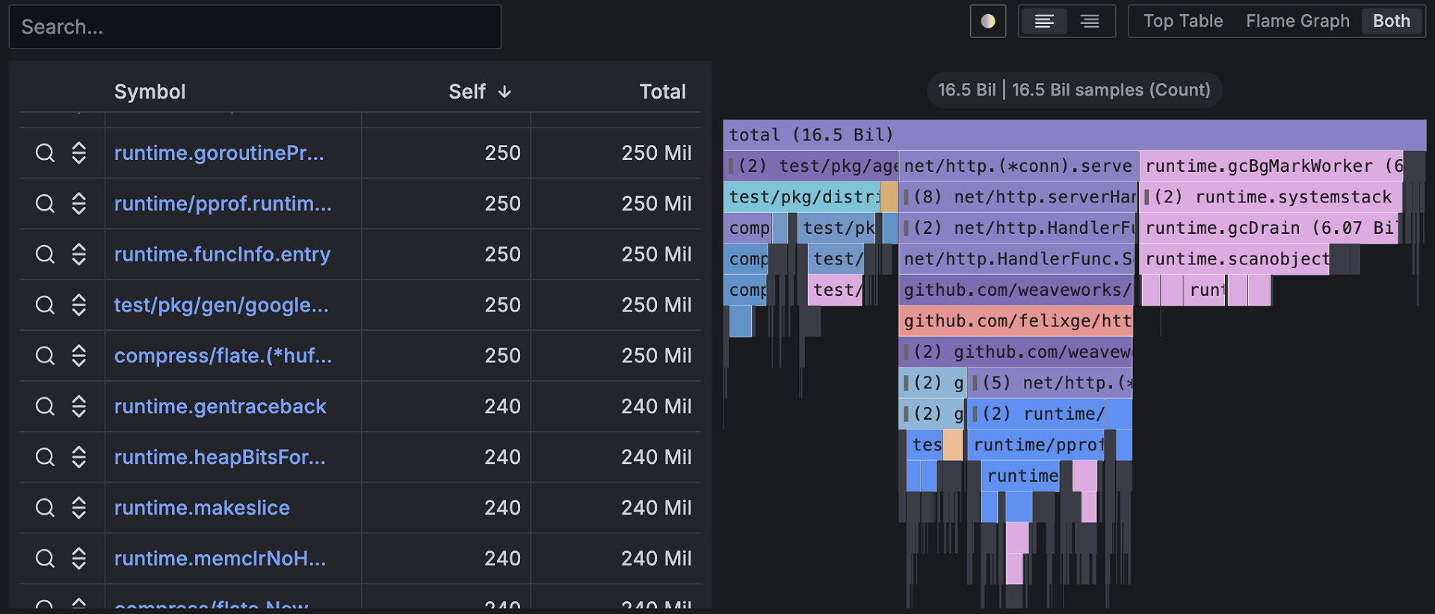Open the runtime.makeslice symbol link
The height and width of the screenshot is (614, 1435).
click(202, 508)
